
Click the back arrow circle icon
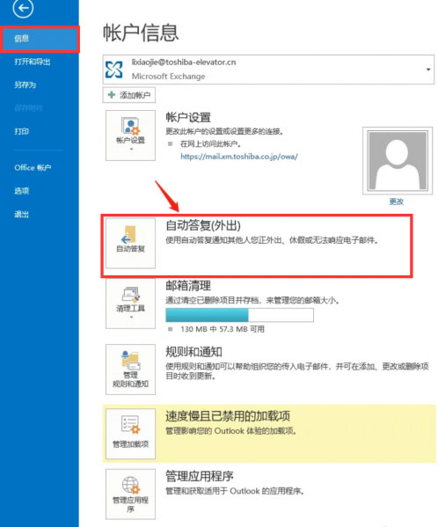[x=23, y=8]
